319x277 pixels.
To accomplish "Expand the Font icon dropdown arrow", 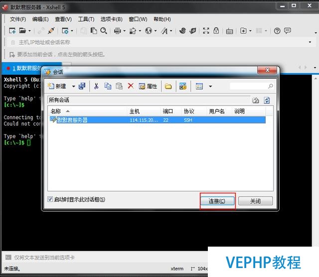I will tap(171, 31).
